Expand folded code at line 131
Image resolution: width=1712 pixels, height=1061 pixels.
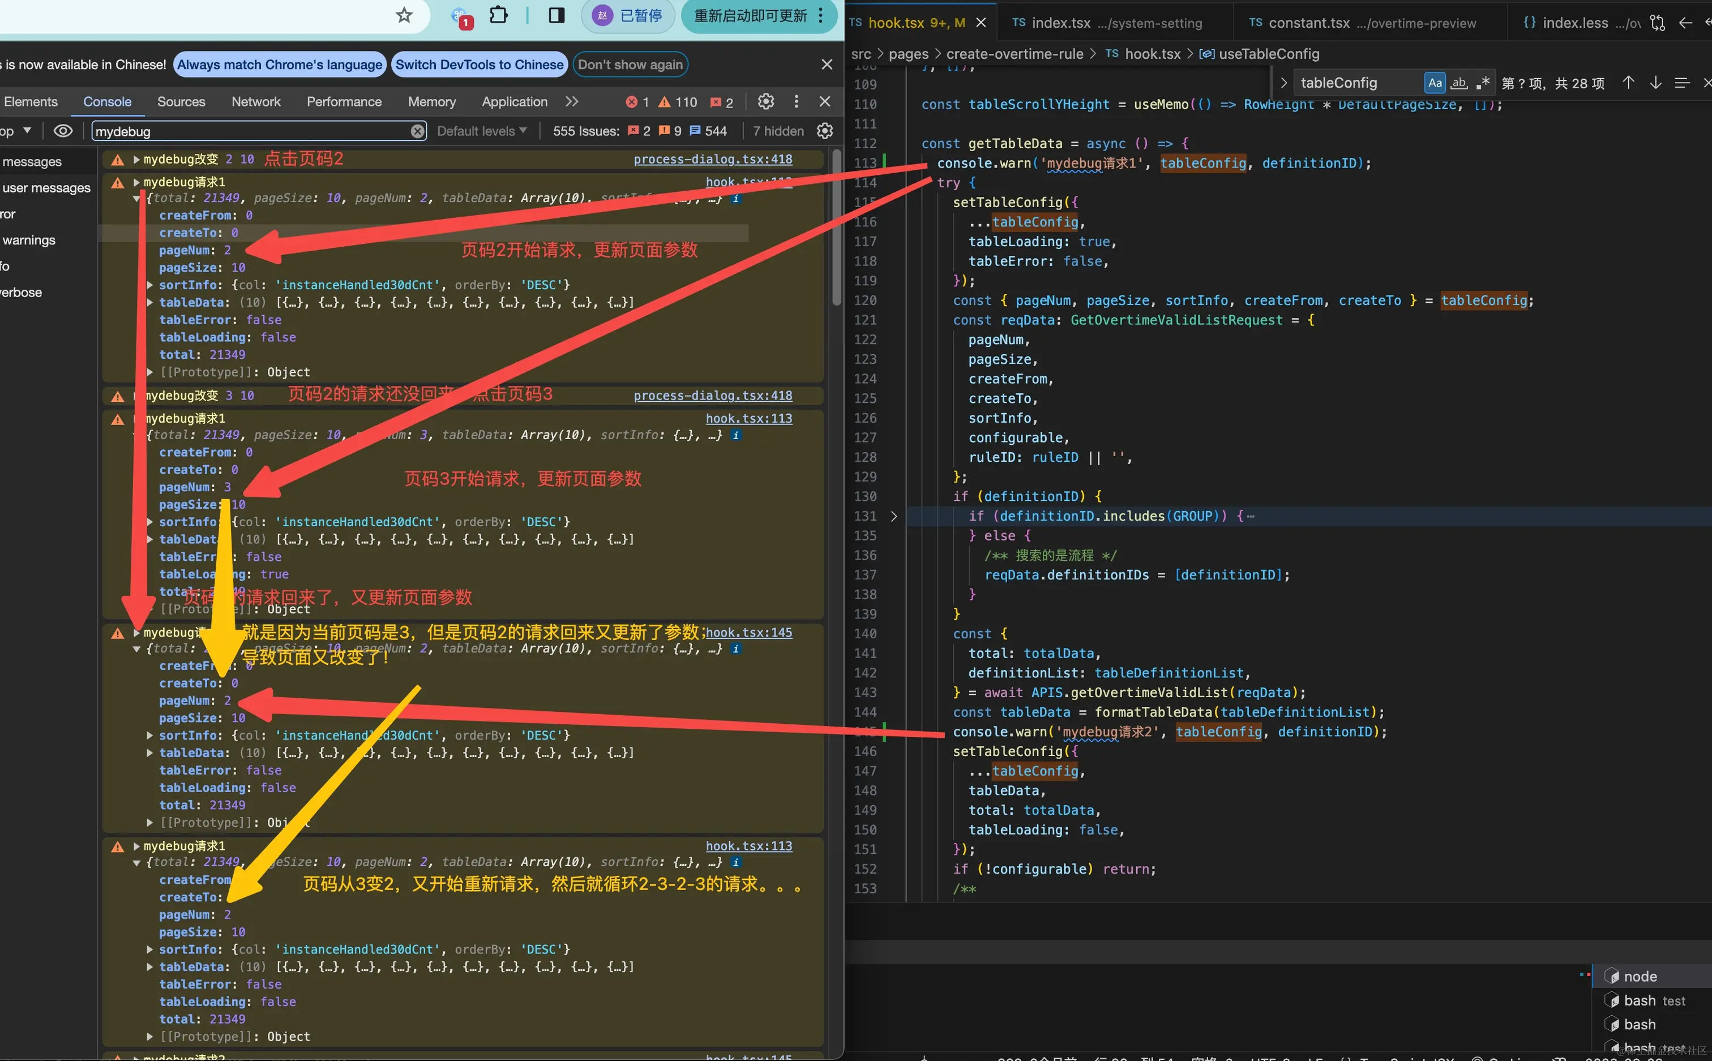point(893,517)
